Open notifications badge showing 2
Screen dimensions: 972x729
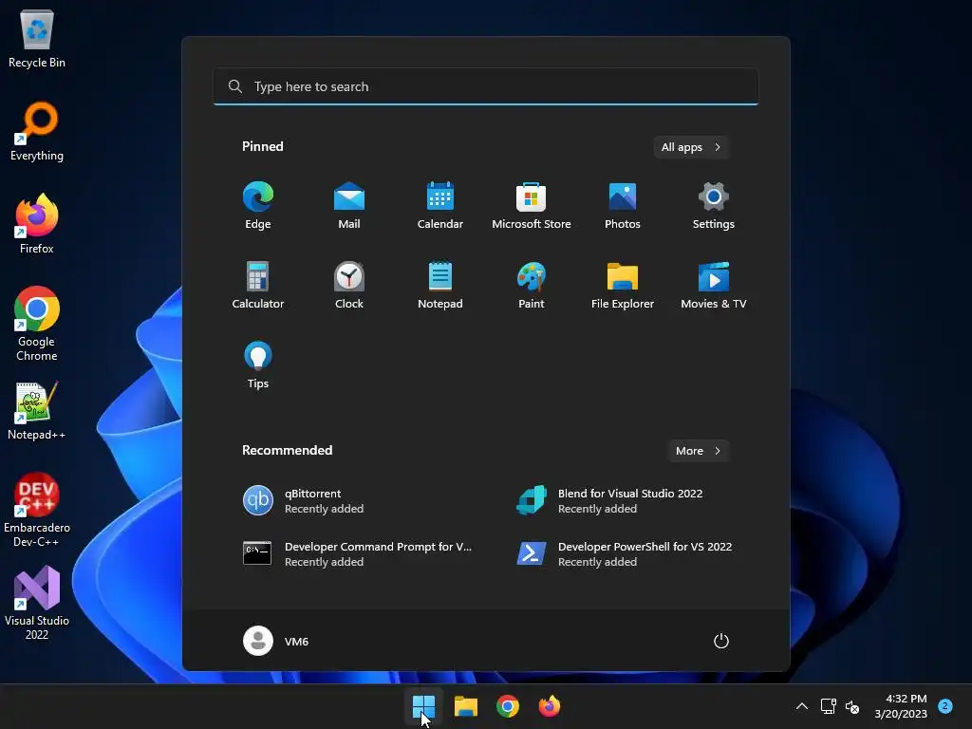pyautogui.click(x=945, y=706)
